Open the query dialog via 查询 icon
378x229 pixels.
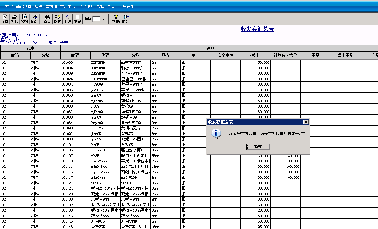click(x=47, y=18)
